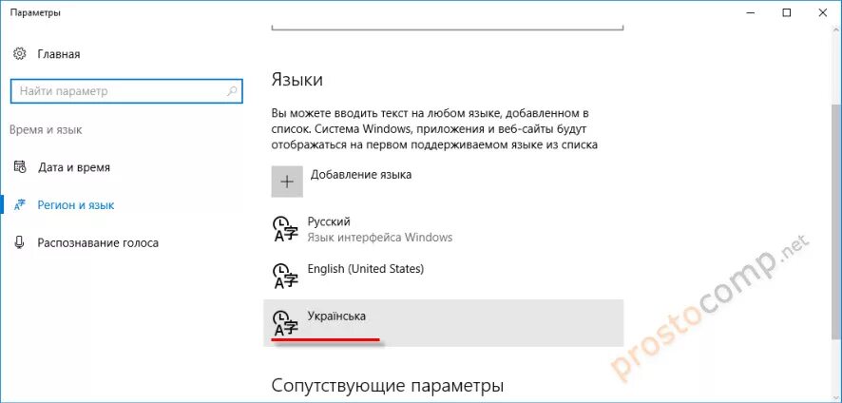842x403 pixels.
Task: Maximize the Параметры window
Action: point(786,13)
